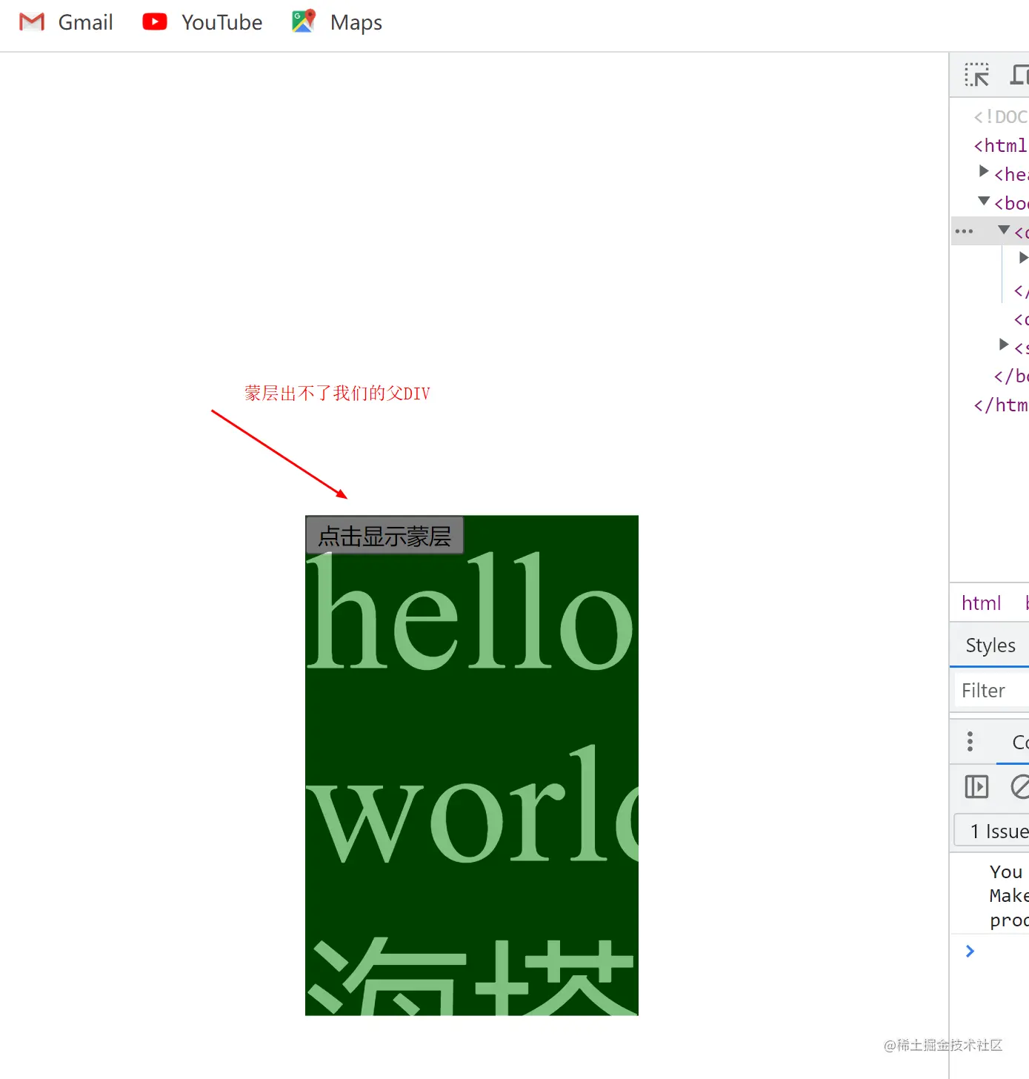Open the 1 Issue button
Screen dimensions: 1029x1079
(993, 831)
